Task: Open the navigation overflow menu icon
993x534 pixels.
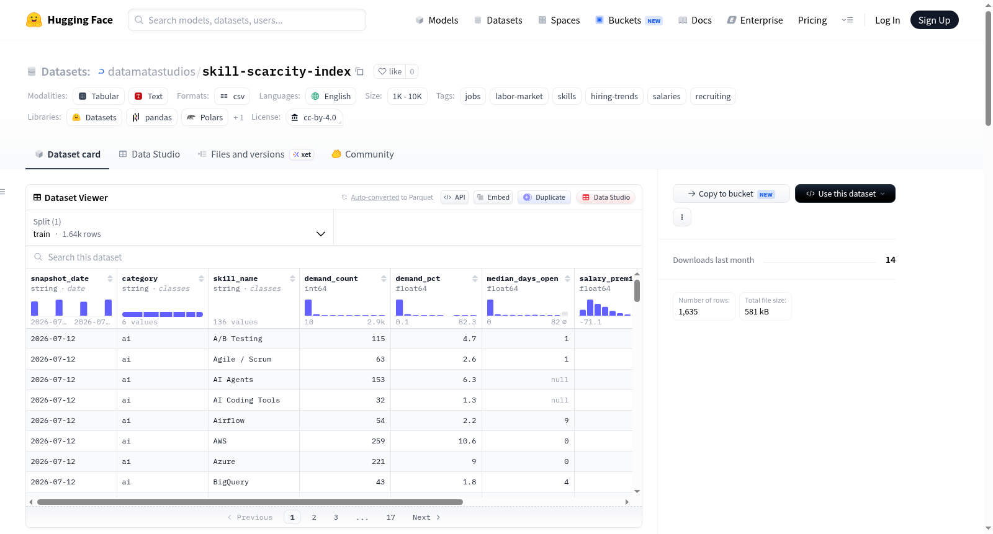Action: (x=847, y=20)
